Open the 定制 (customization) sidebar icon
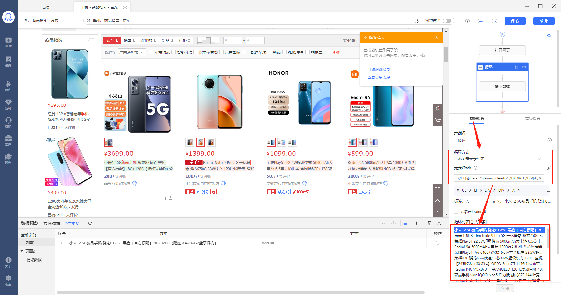The height and width of the screenshot is (295, 561). [x=8, y=104]
